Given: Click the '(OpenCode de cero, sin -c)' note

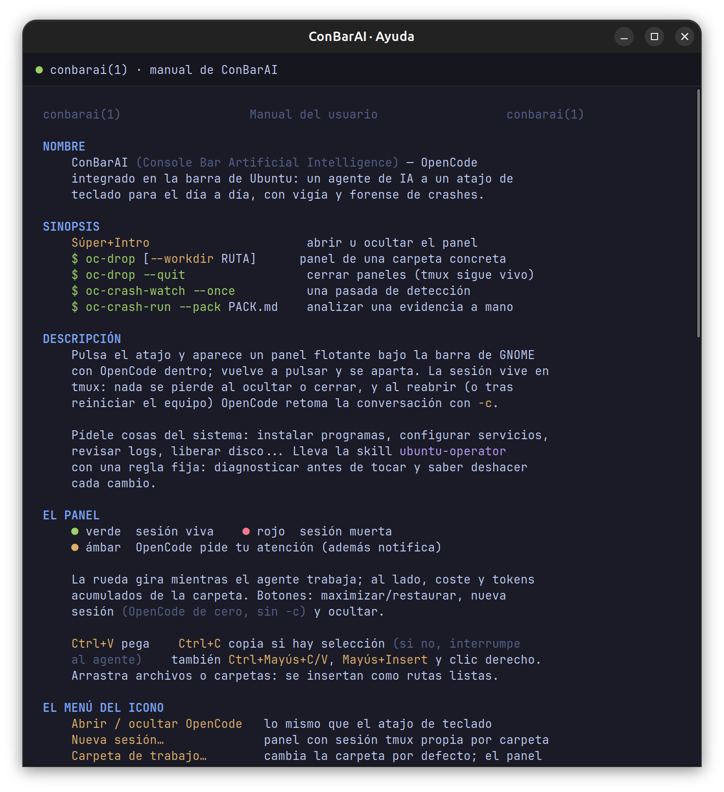Looking at the screenshot, I should [x=214, y=612].
